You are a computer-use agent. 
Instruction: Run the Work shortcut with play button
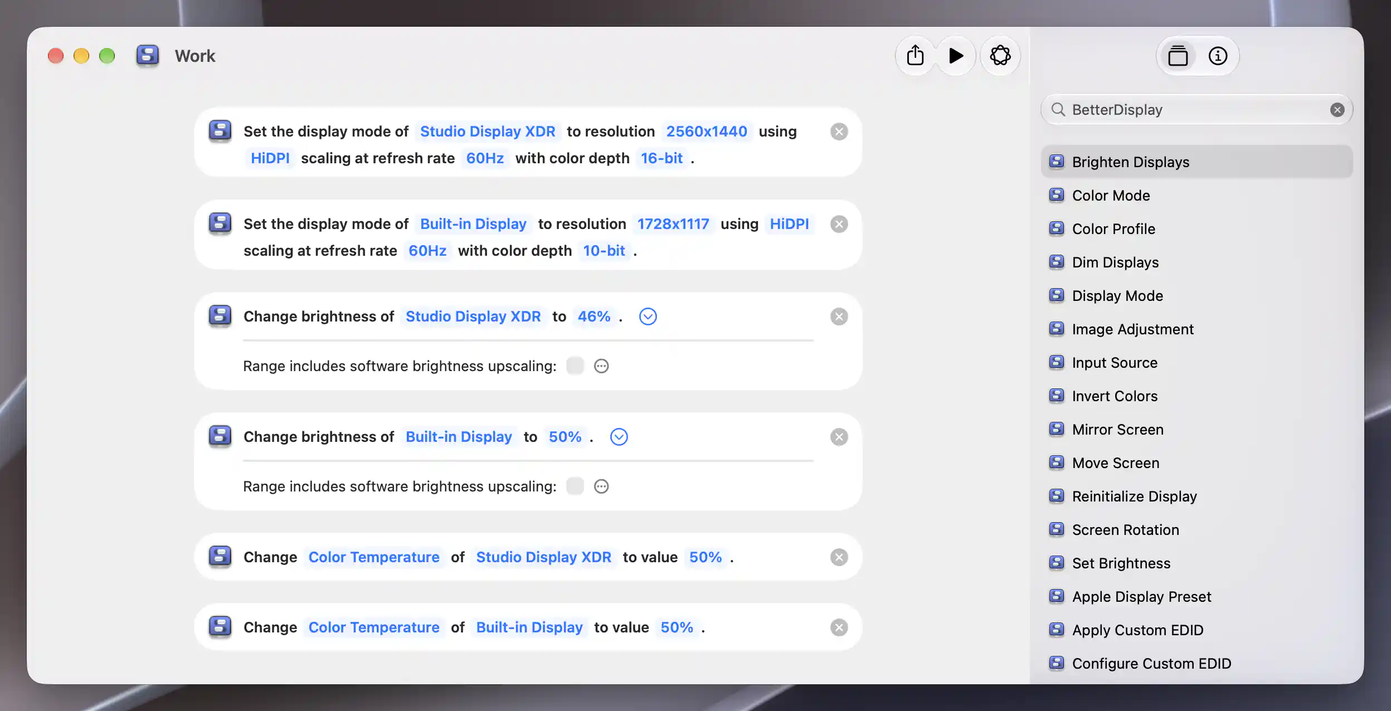pyautogui.click(x=956, y=56)
